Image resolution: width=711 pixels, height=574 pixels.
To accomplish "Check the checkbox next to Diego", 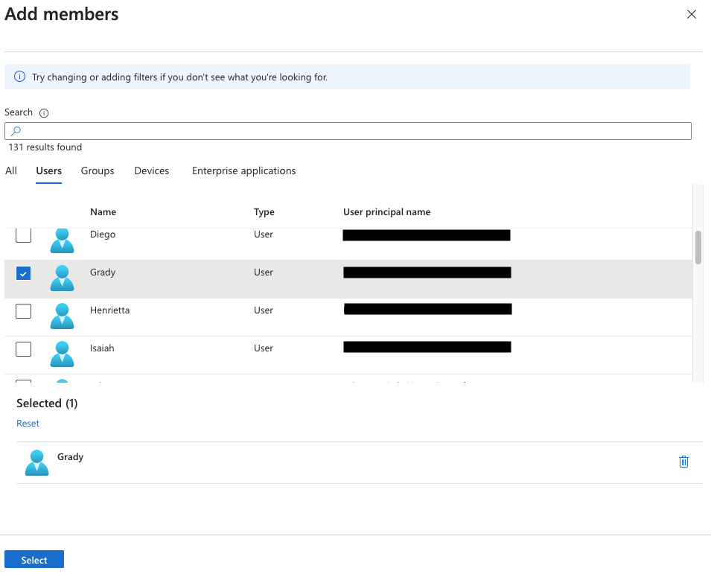I will [23, 235].
